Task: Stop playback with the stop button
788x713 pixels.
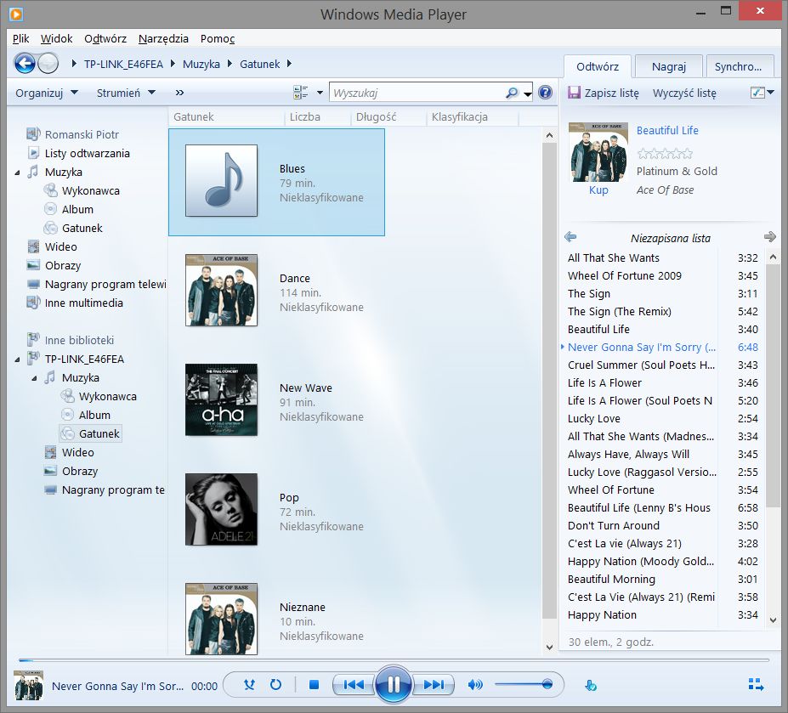Action: (314, 685)
